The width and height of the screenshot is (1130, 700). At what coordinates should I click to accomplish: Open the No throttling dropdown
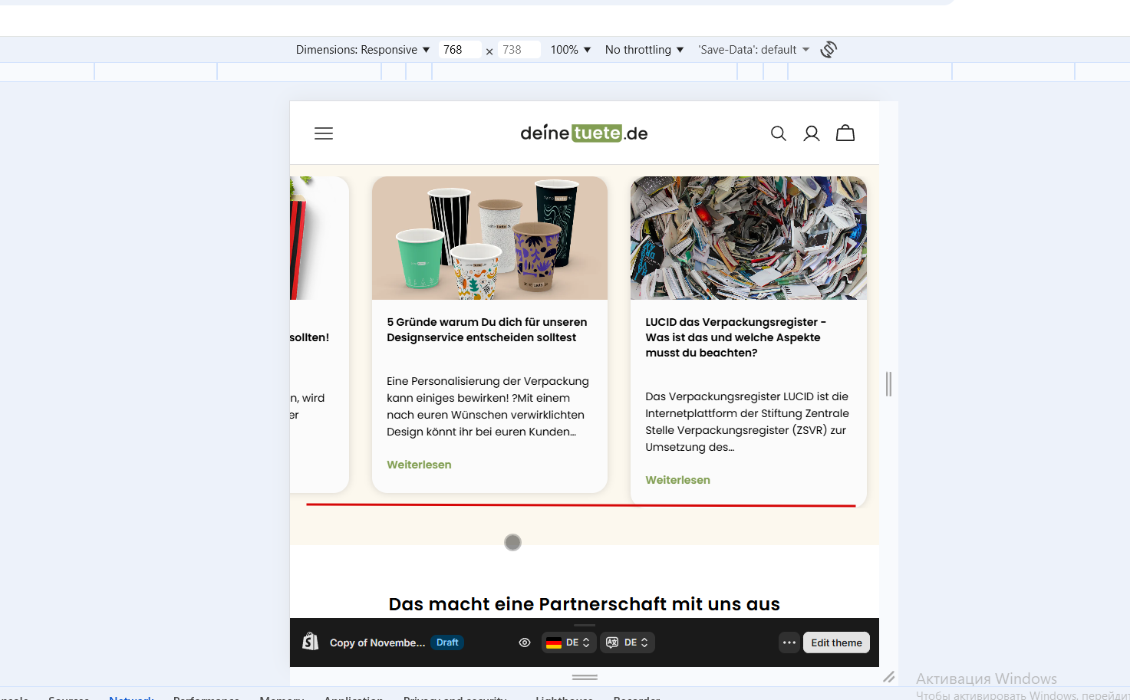click(x=644, y=50)
